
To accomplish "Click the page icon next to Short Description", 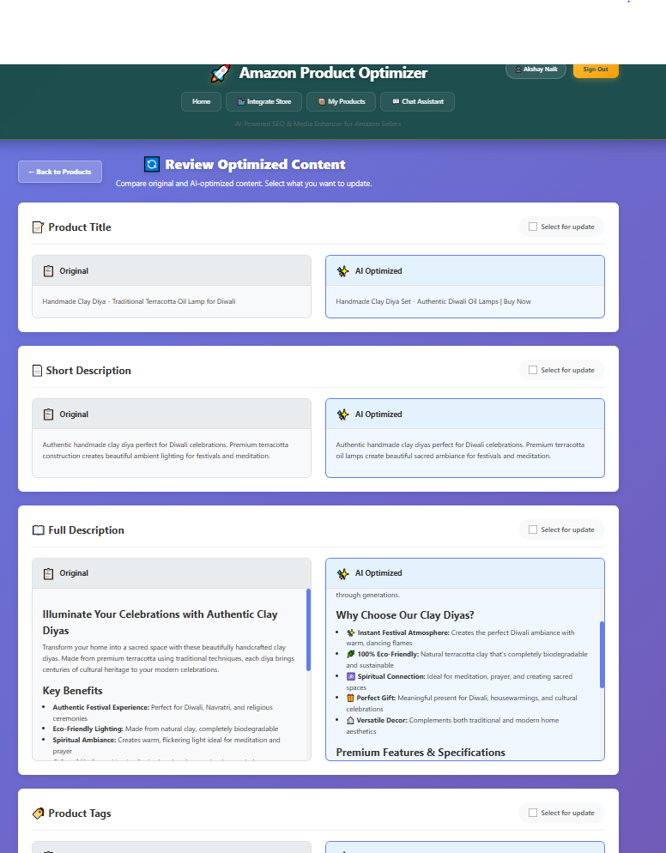I will pyautogui.click(x=37, y=371).
